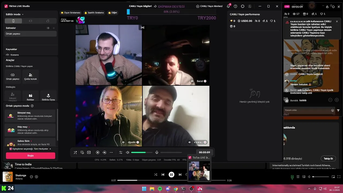The image size is (343, 193).
Task: Mute djpelin's guest audio
Action: [123, 142]
